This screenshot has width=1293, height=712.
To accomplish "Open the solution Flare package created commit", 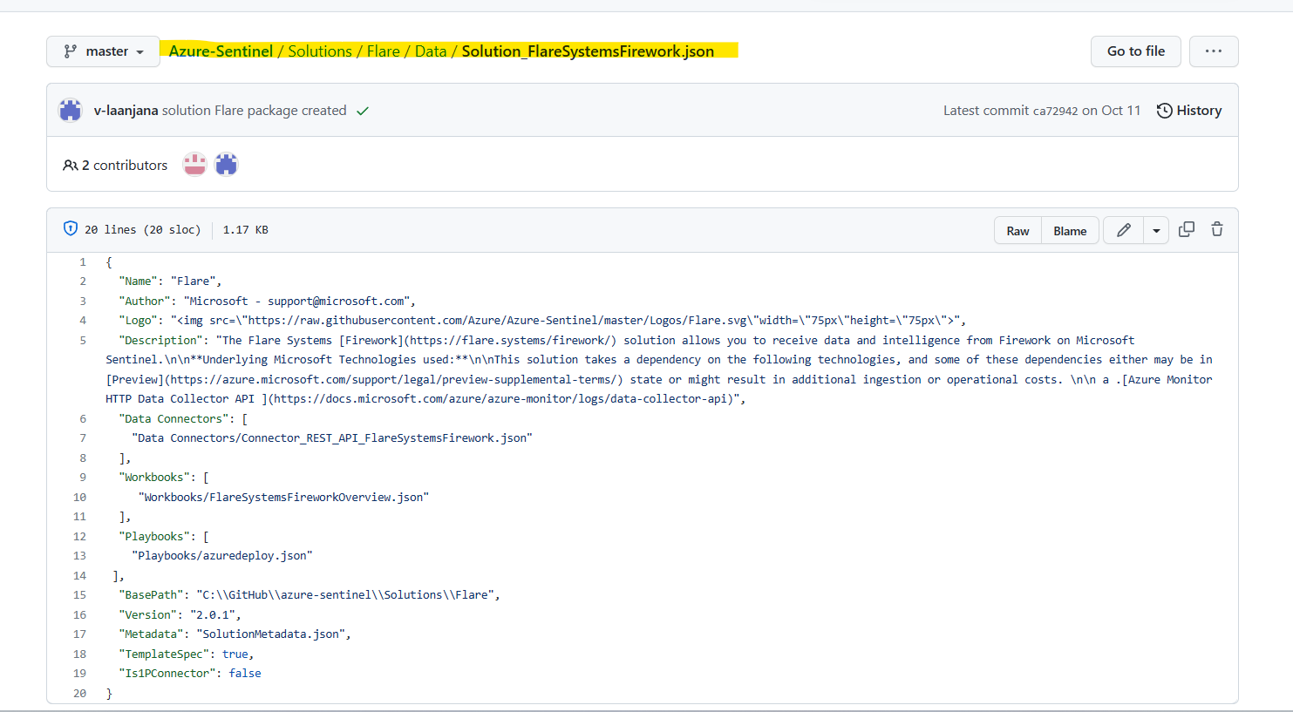I will pos(255,111).
